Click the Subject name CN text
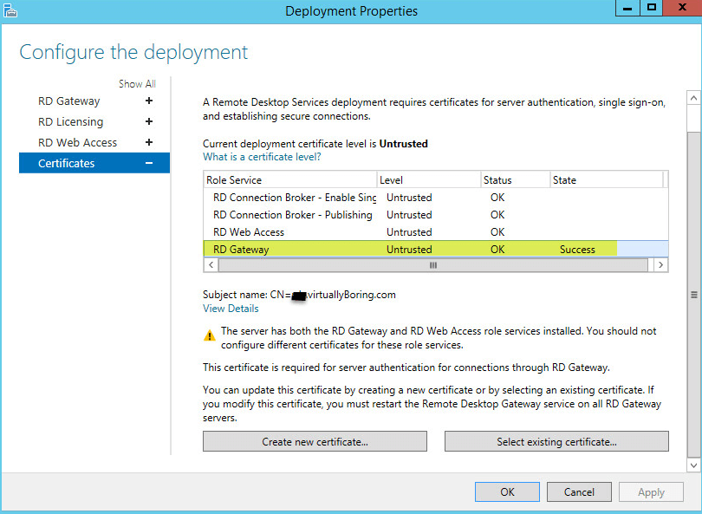702x514 pixels. (x=299, y=295)
